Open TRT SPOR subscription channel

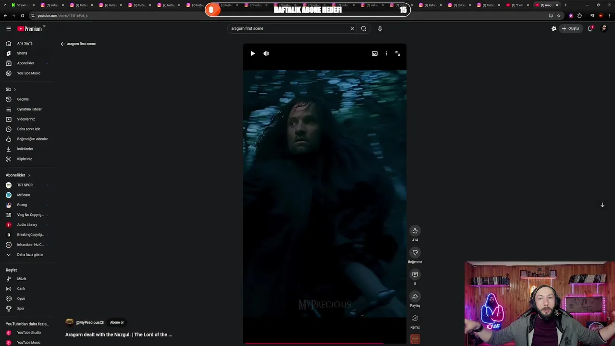(26, 185)
